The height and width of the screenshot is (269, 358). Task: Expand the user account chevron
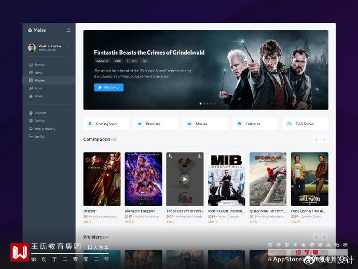(68, 46)
